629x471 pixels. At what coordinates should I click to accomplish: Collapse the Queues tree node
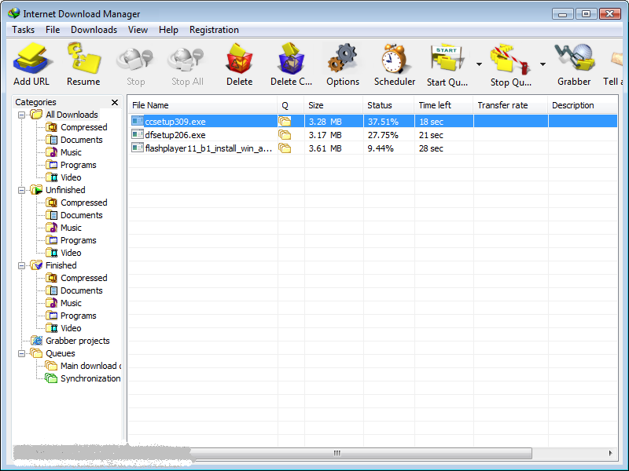22,354
